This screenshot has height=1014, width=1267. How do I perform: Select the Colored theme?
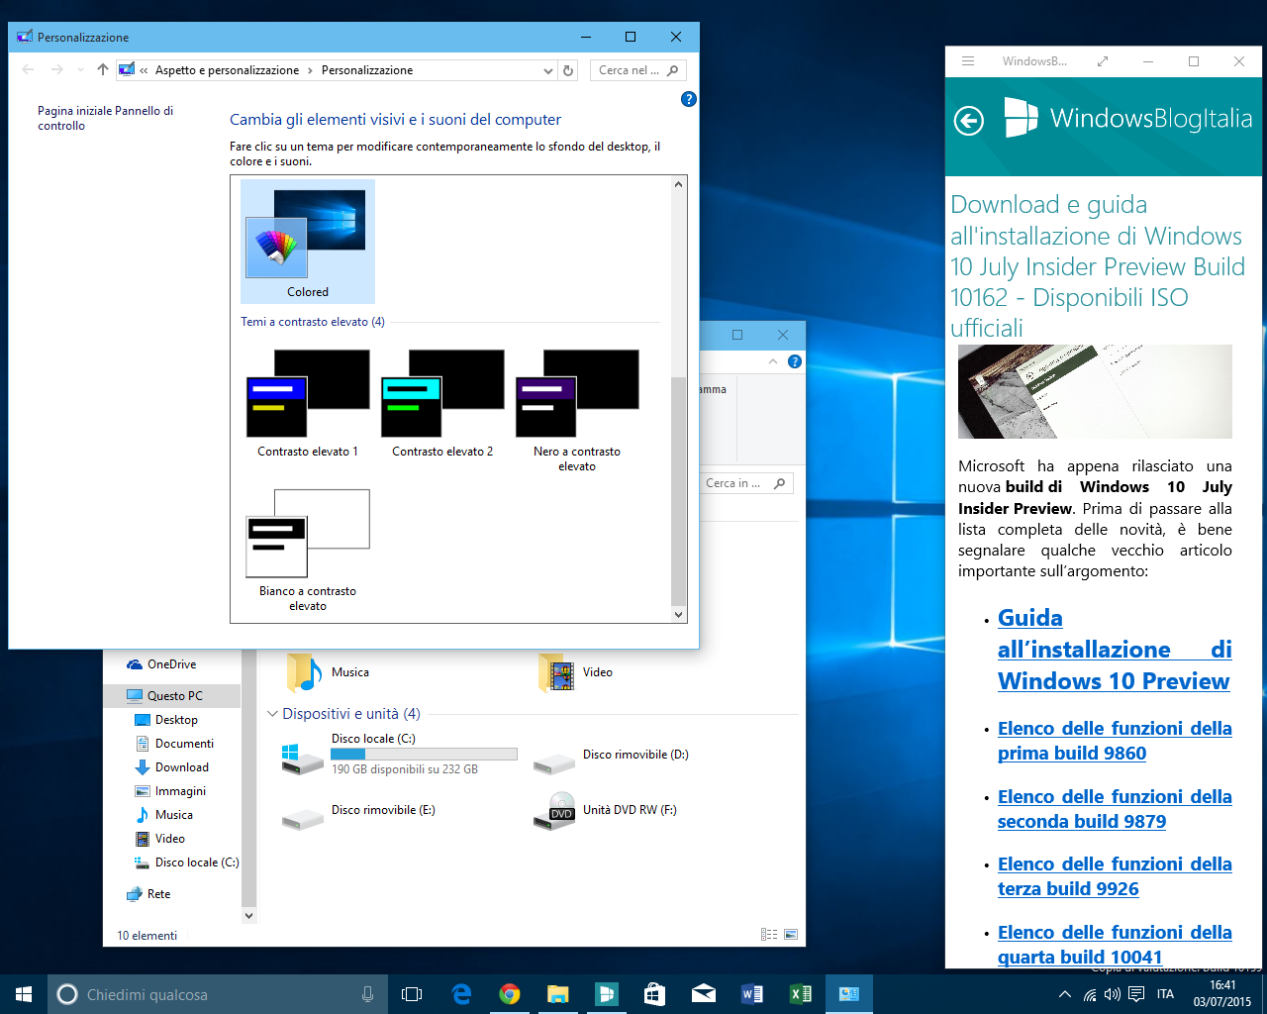(308, 242)
